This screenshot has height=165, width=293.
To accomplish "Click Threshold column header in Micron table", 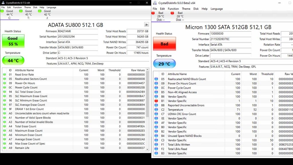I will click(x=267, y=74).
